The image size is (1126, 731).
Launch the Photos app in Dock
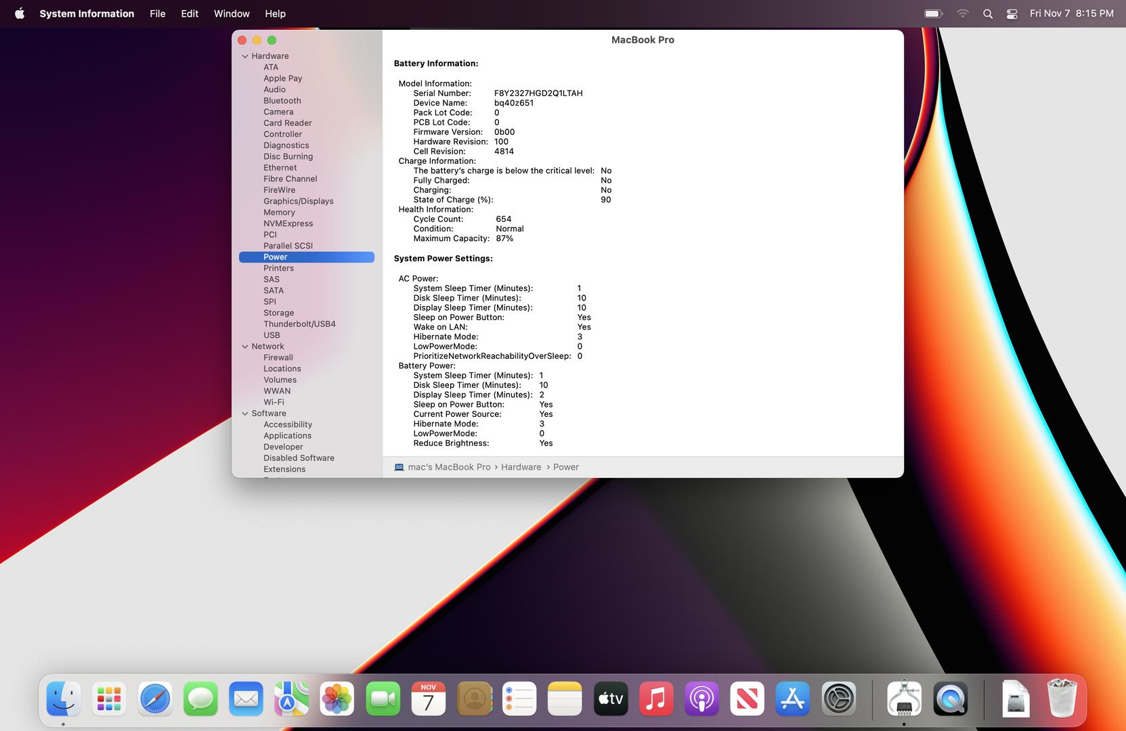pos(337,699)
